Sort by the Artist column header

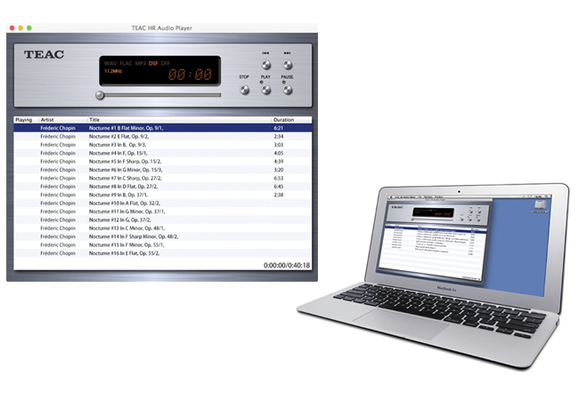click(62, 120)
